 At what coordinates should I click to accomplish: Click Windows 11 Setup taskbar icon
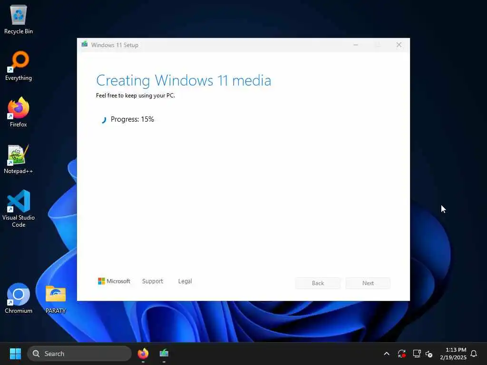click(x=164, y=354)
